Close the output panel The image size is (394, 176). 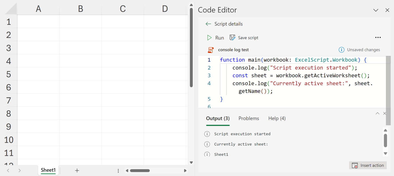[385, 113]
